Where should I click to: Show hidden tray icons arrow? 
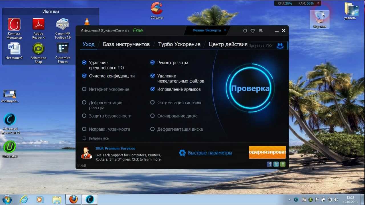click(x=290, y=200)
